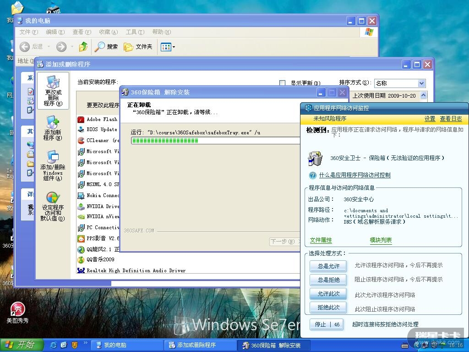Open the dropdown arrow beside the Back button
Screen dimensions: 469x352
[x=49, y=47]
